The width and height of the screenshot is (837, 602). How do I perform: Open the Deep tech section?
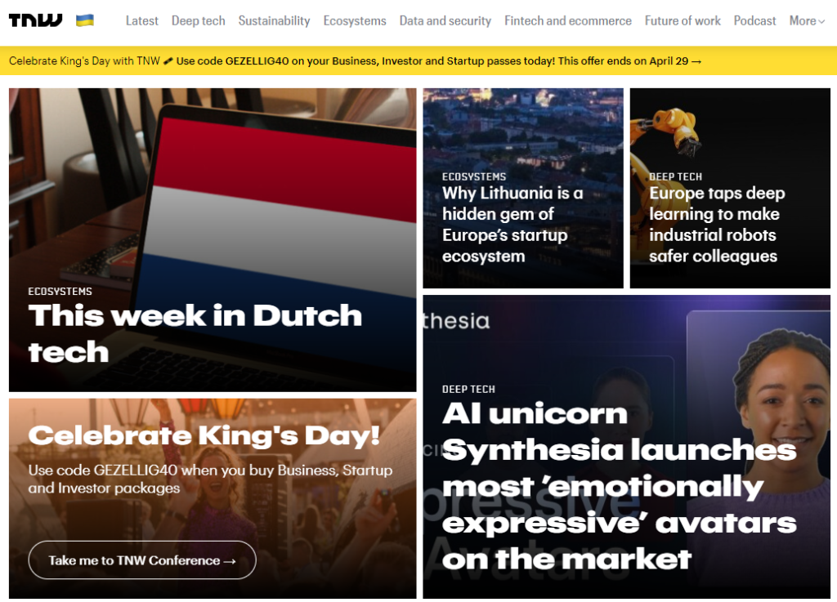tap(198, 20)
